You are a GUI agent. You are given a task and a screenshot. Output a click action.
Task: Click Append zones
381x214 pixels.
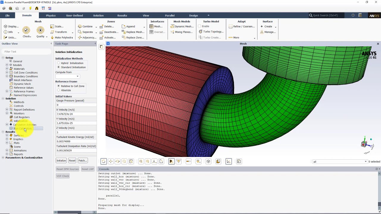pos(128,26)
